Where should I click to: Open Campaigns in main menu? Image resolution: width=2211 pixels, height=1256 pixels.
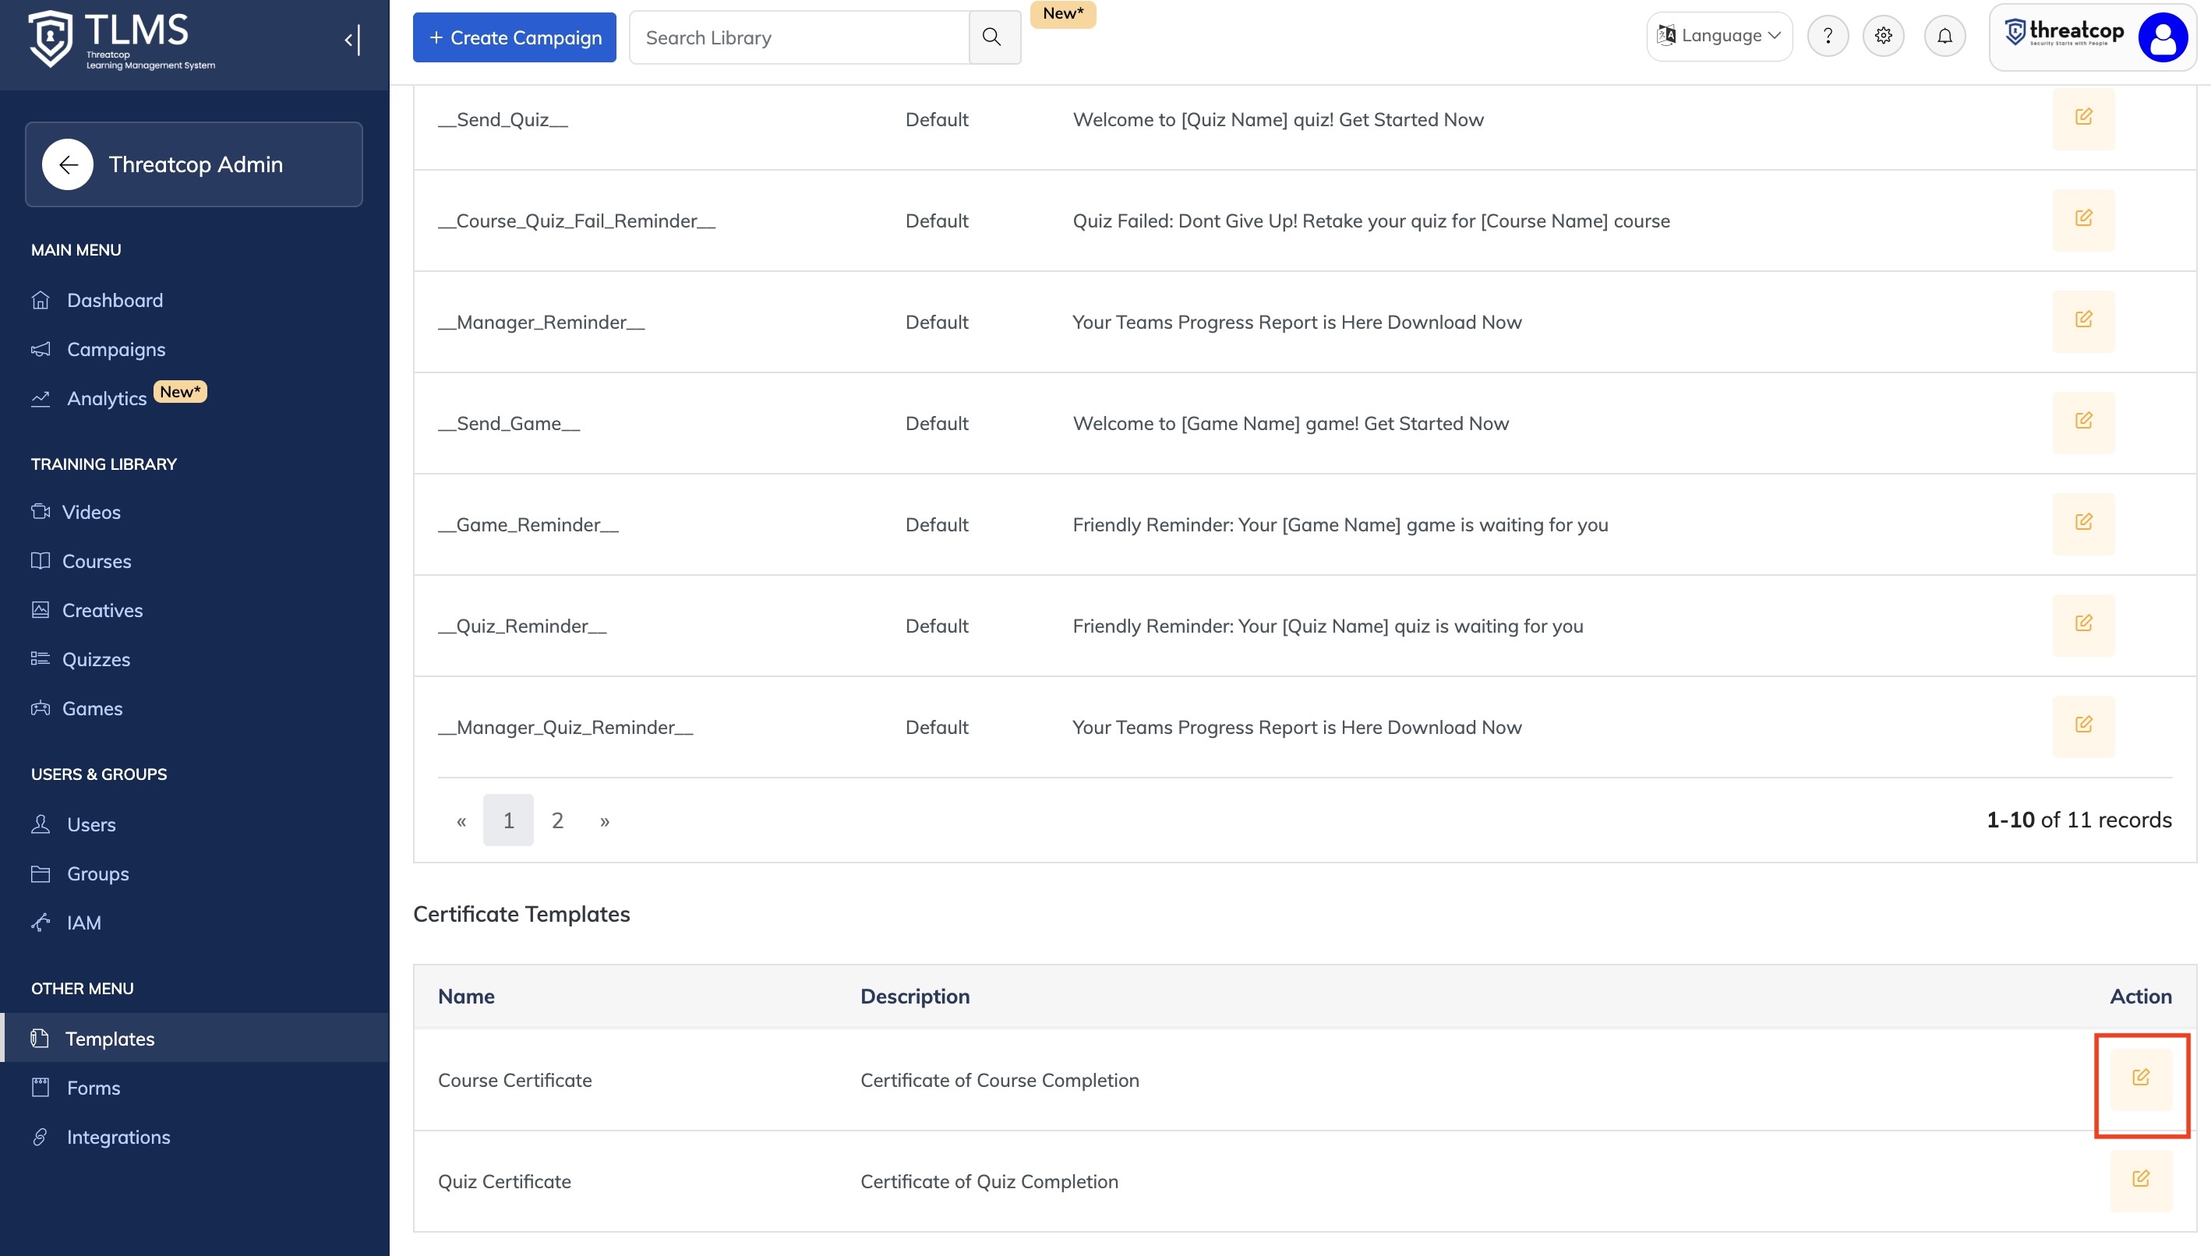click(115, 349)
